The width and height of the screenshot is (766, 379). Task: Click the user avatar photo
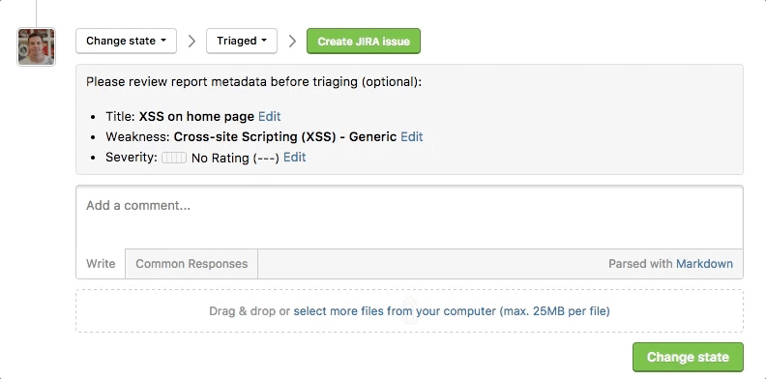point(37,46)
